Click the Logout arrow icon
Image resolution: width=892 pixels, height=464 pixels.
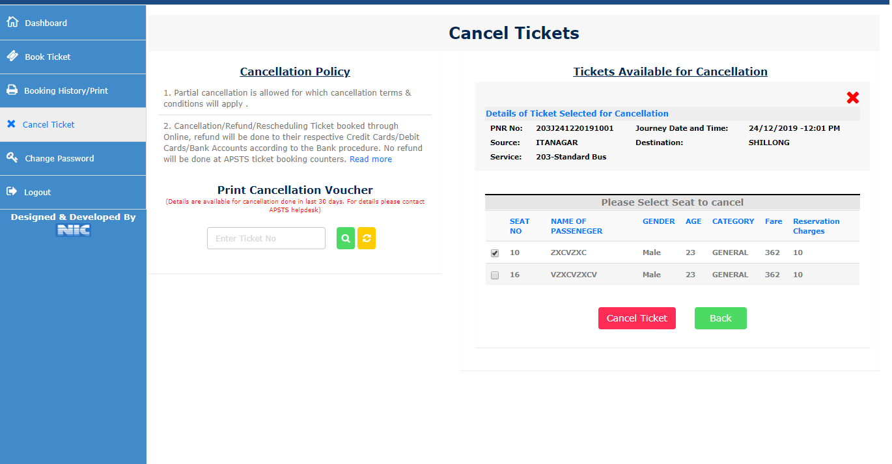click(x=12, y=191)
